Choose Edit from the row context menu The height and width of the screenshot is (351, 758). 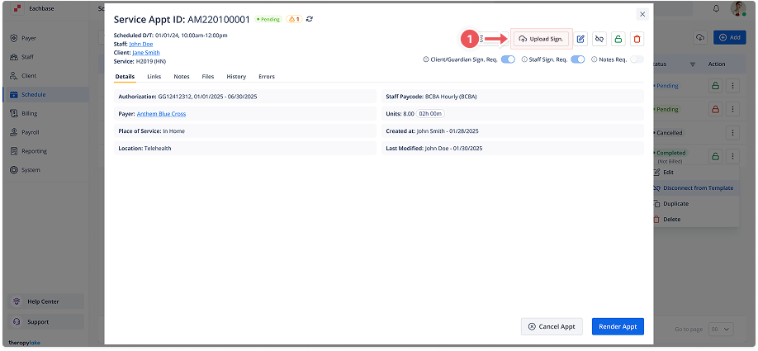point(694,172)
